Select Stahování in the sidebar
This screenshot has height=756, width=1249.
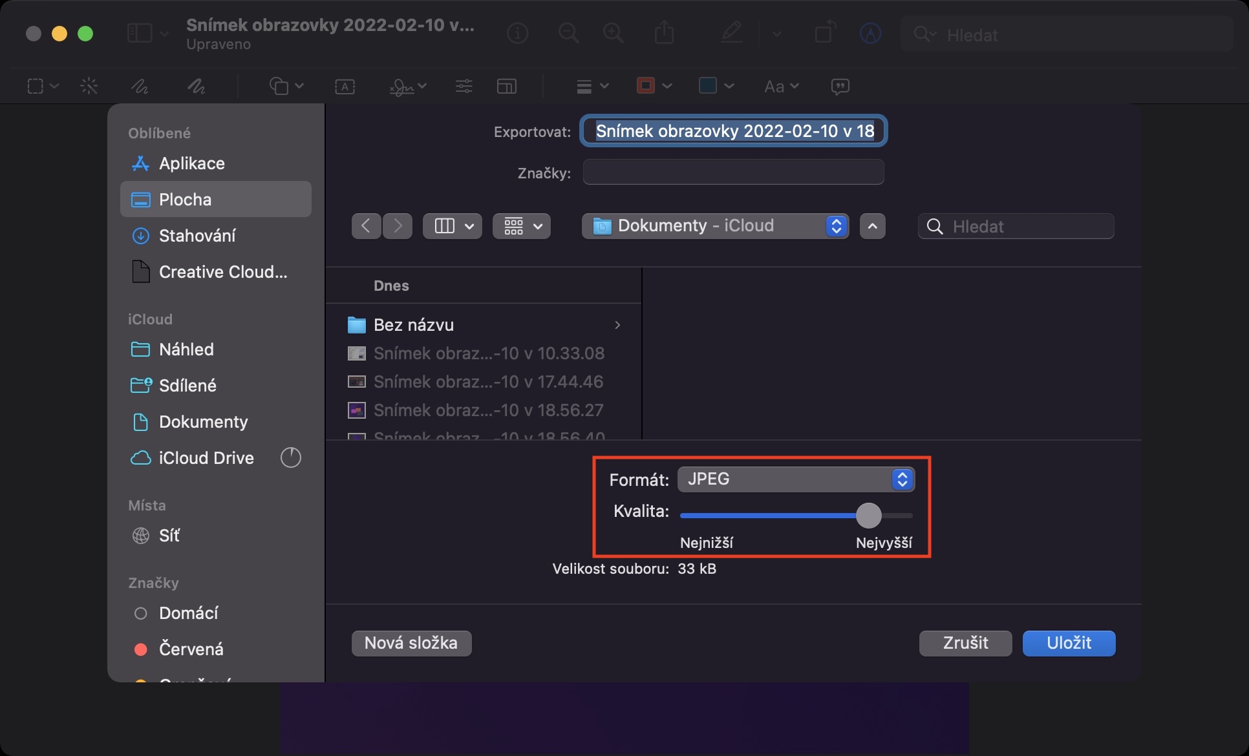197,236
